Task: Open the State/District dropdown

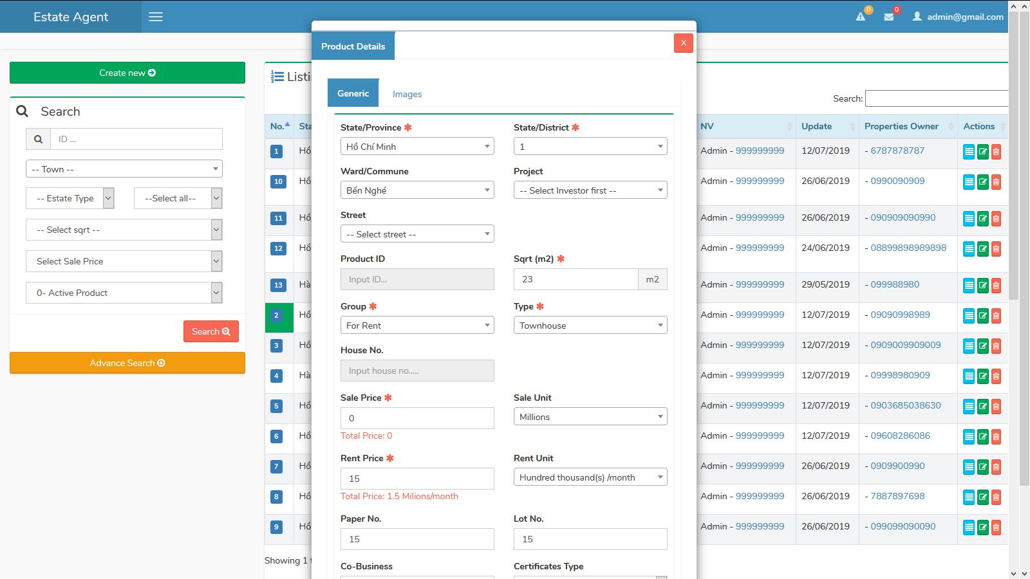Action: click(x=590, y=147)
